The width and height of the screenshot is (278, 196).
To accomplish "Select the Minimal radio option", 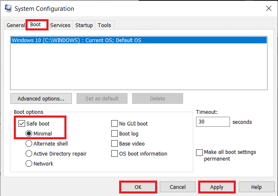I will click(x=29, y=134).
